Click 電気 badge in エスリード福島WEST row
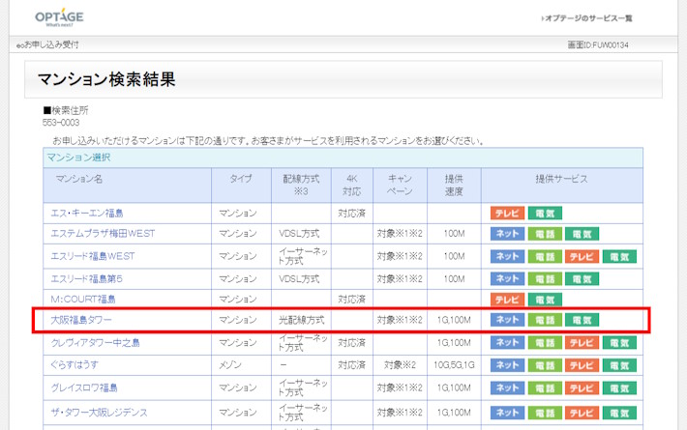This screenshot has width=687, height=430. (x=619, y=256)
